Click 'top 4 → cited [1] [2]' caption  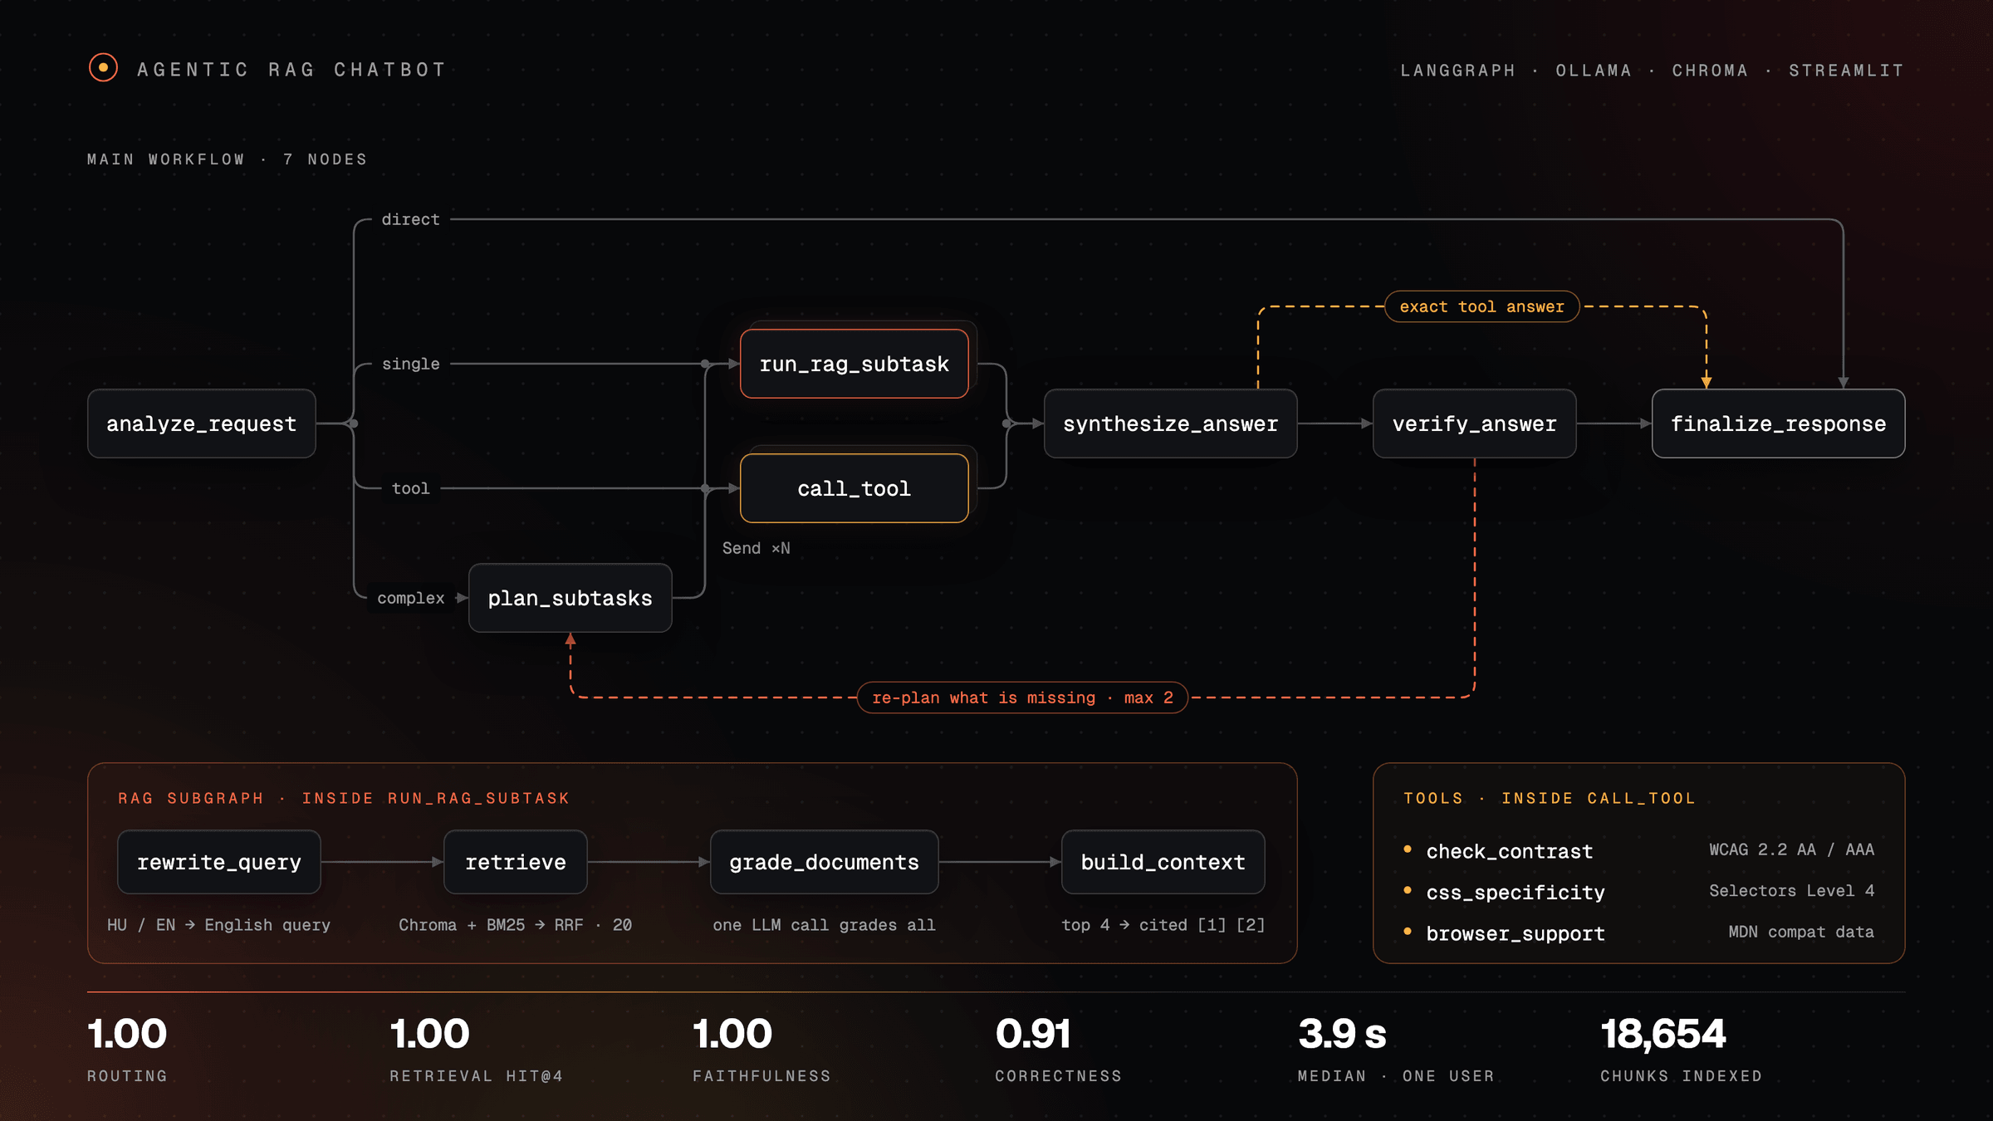(x=1163, y=925)
